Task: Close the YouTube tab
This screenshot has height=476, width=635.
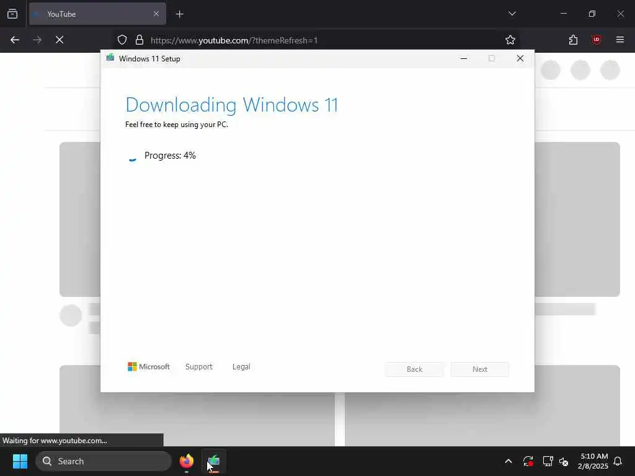Action: tap(156, 14)
